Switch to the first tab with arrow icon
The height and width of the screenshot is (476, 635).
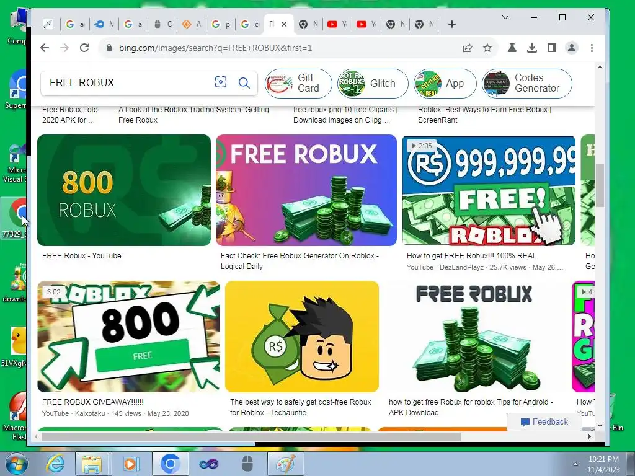(x=48, y=24)
